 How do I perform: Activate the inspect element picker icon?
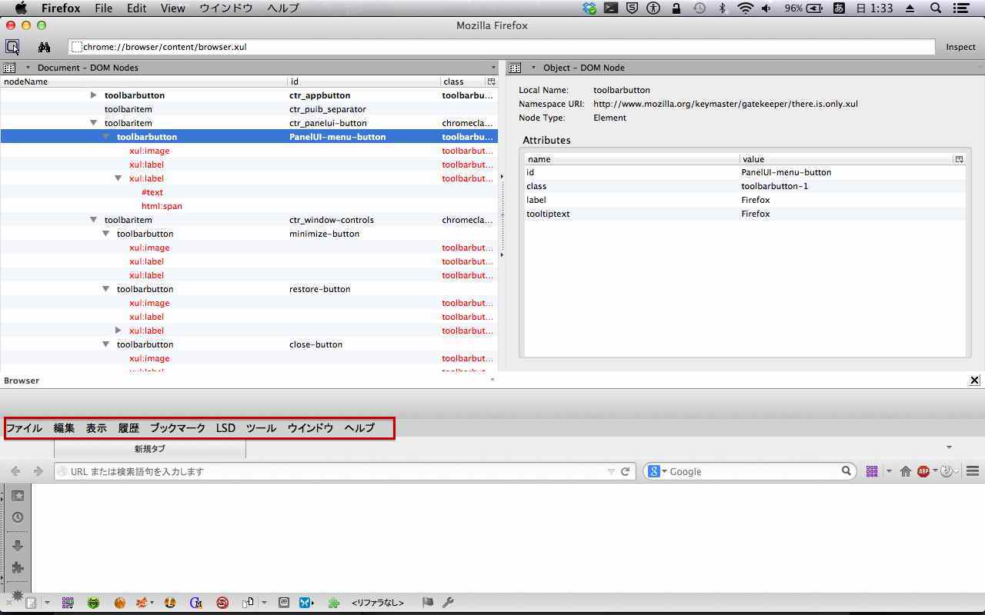click(13, 47)
